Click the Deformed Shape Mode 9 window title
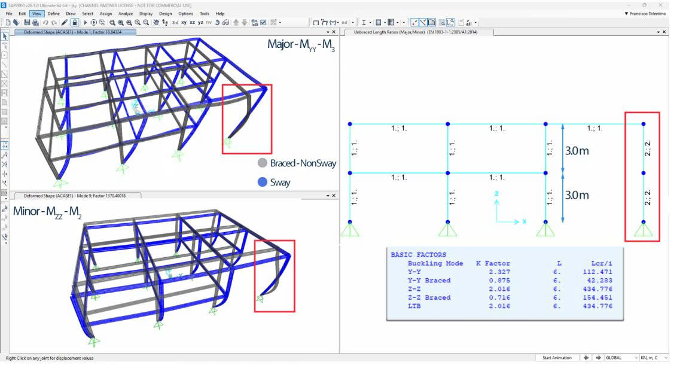Image resolution: width=677 pixels, height=365 pixels. pos(83,195)
